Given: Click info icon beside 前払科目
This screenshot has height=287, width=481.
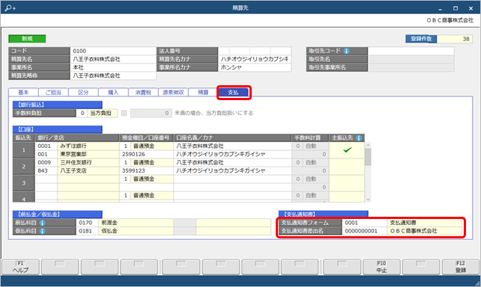Looking at the screenshot, I should tap(43, 223).
